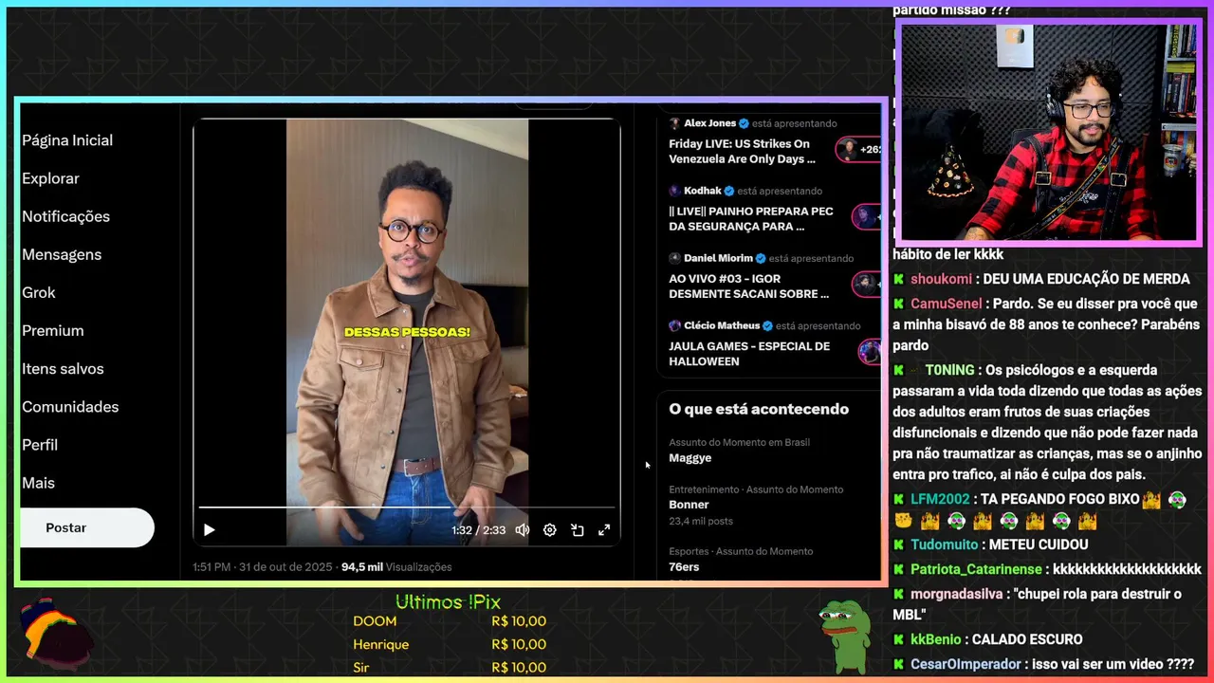1214x683 pixels.
Task: Click Daniel Miorim verified badge
Action: pos(761,258)
